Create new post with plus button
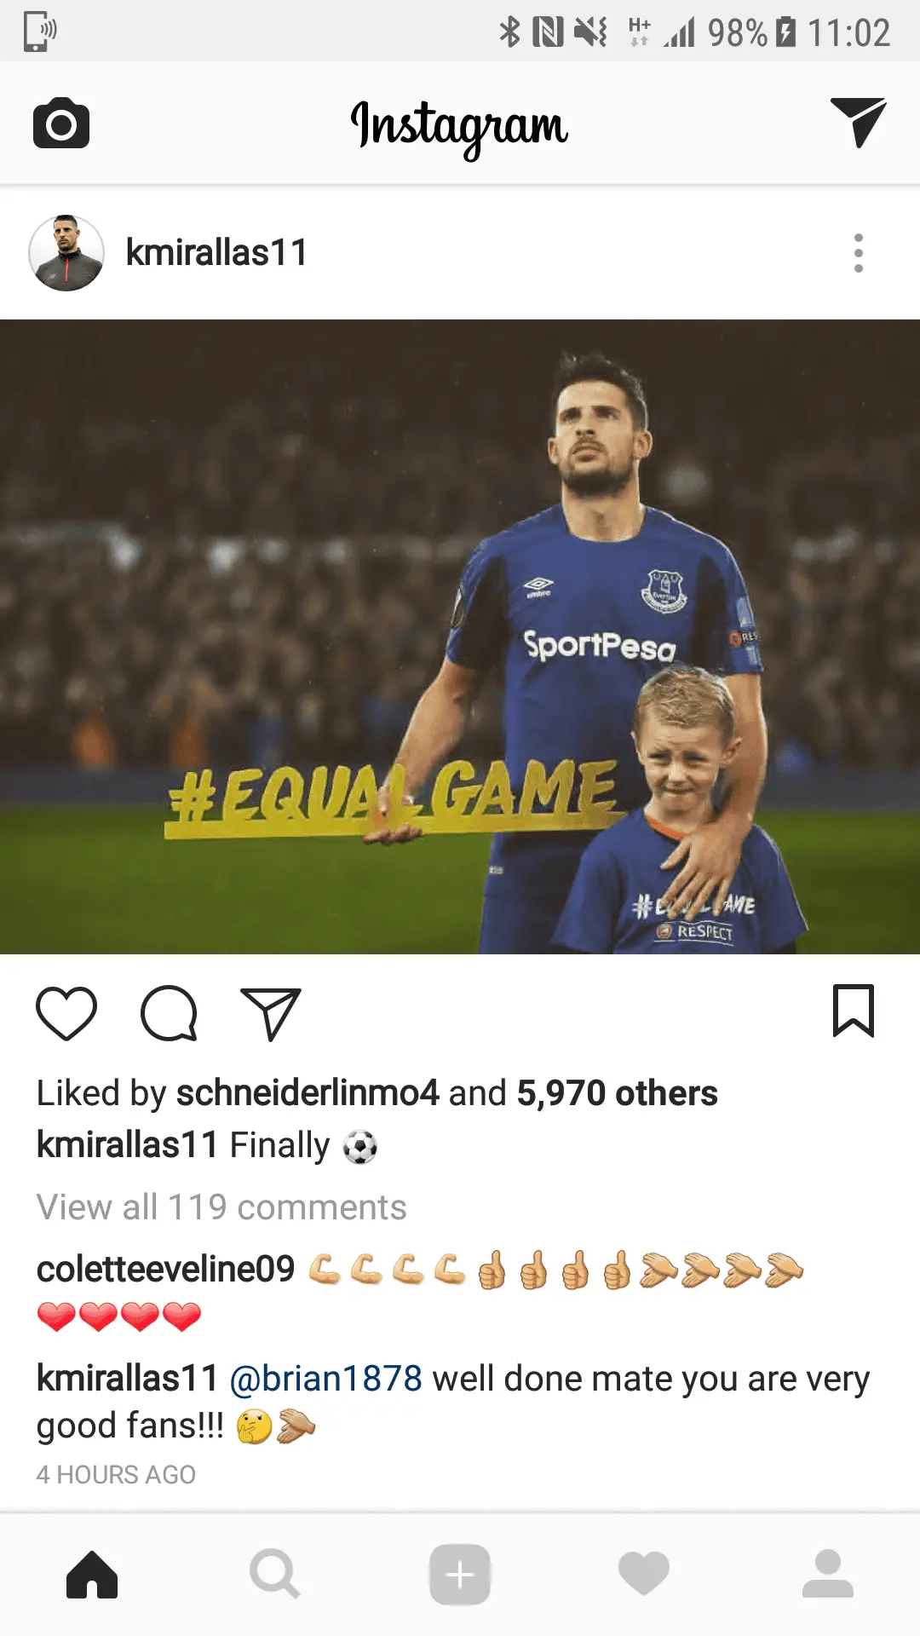920x1636 pixels. coord(460,1575)
